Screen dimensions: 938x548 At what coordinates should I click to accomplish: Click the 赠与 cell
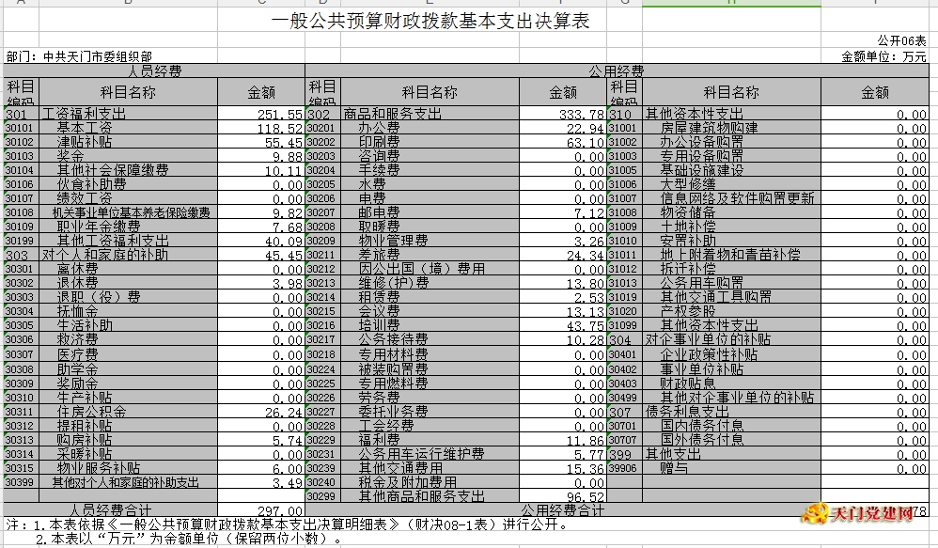731,468
